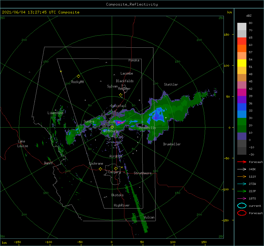Click the 04DK legend label
The height and width of the screenshot is (246, 264).
click(252, 169)
